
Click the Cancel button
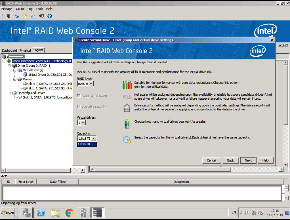pos(211,160)
